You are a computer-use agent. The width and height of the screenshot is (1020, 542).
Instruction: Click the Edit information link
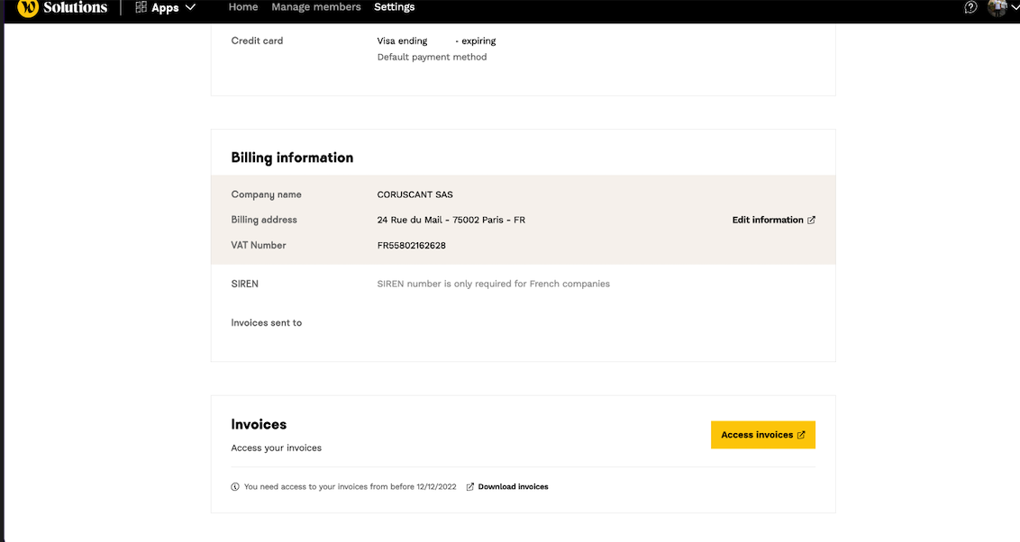tap(768, 220)
